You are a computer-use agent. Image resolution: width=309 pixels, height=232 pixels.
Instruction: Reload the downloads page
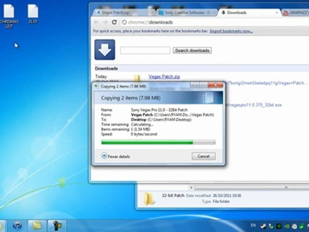pos(114,22)
